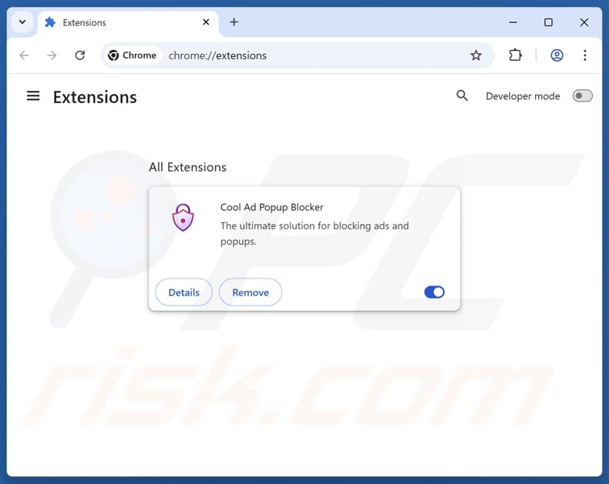Bookmark this page with star icon

coord(476,55)
